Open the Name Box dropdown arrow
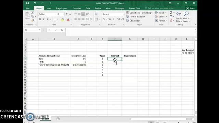This screenshot has width=219, height=123. point(39,30)
